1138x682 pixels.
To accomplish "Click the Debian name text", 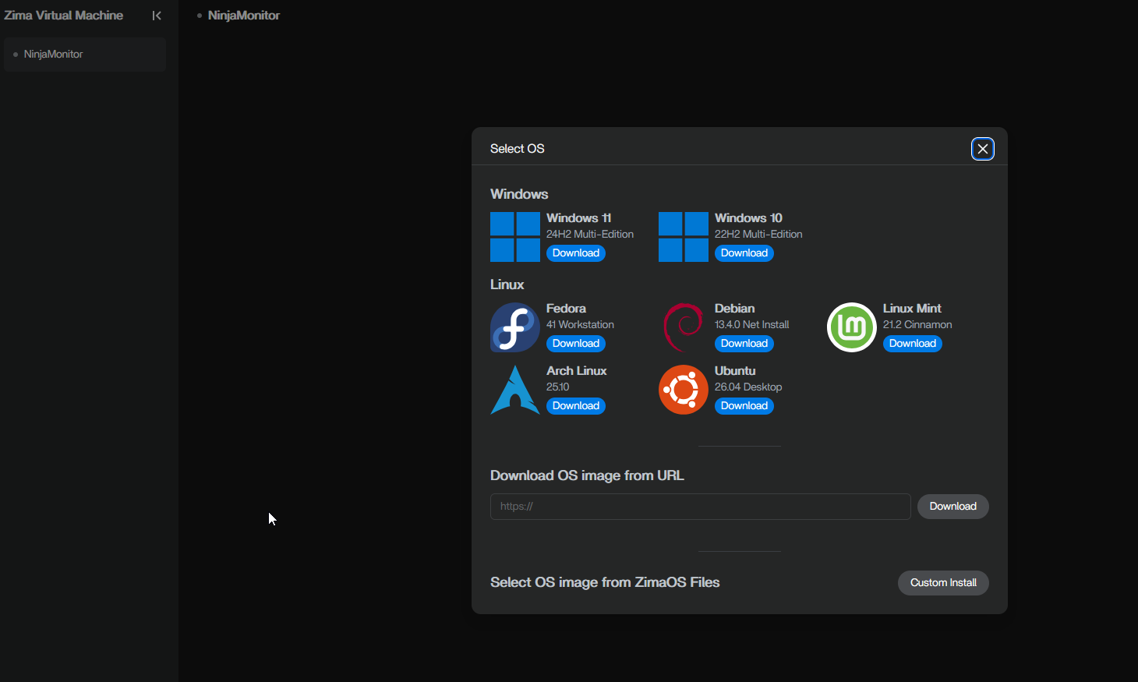I will pyautogui.click(x=735, y=309).
